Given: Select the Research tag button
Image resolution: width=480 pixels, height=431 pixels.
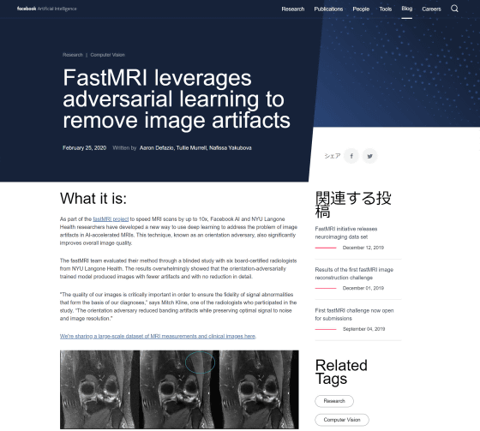Looking at the screenshot, I should (x=334, y=401).
